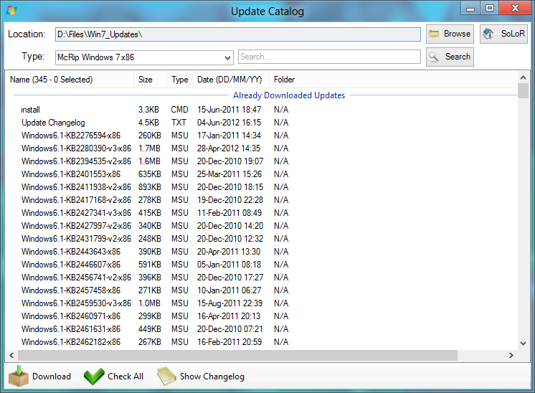Minimize the Update Catalog window
This screenshot has width=535, height=393.
point(470,8)
